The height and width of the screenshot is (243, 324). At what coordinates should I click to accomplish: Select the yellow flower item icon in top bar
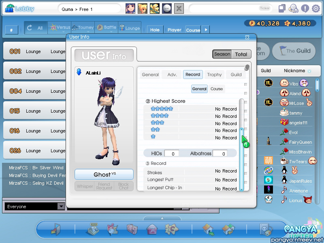[155, 9]
